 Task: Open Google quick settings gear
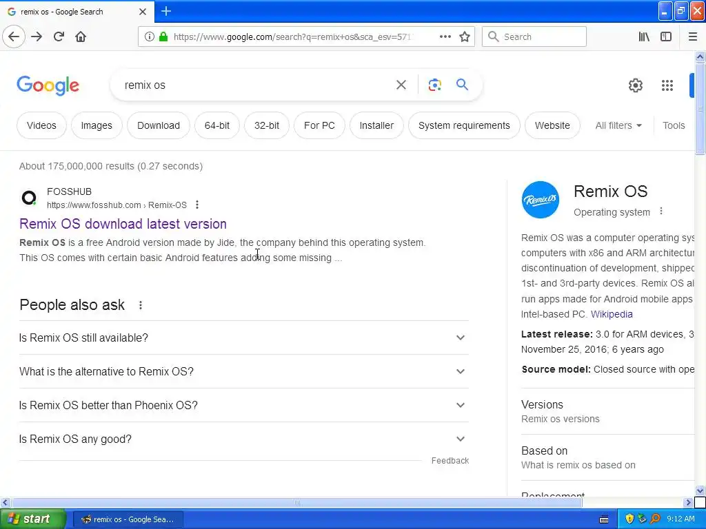(x=635, y=85)
